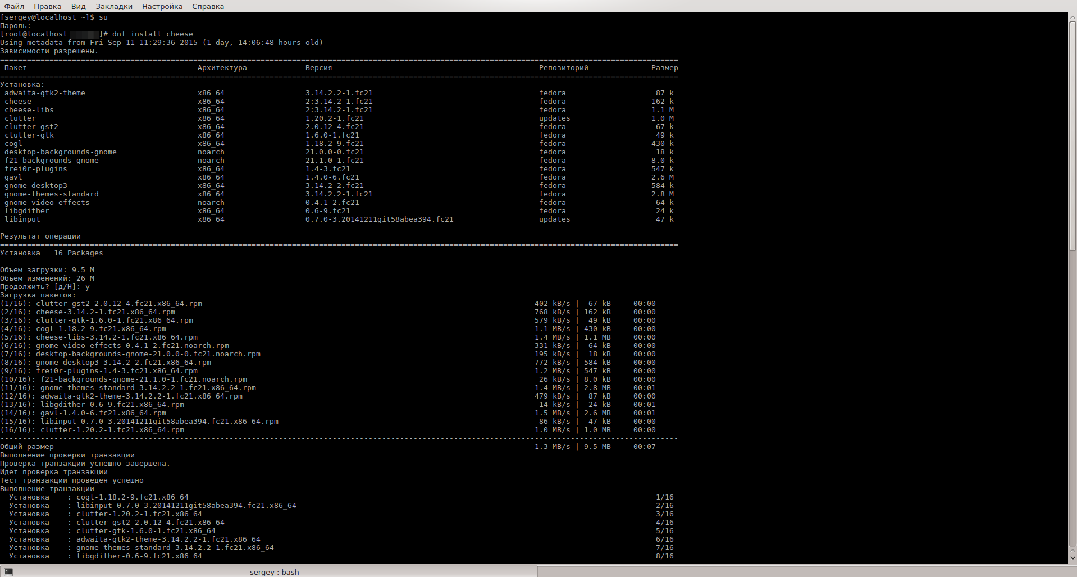Click the '8/16' progress counter
The width and height of the screenshot is (1077, 577).
tap(665, 556)
